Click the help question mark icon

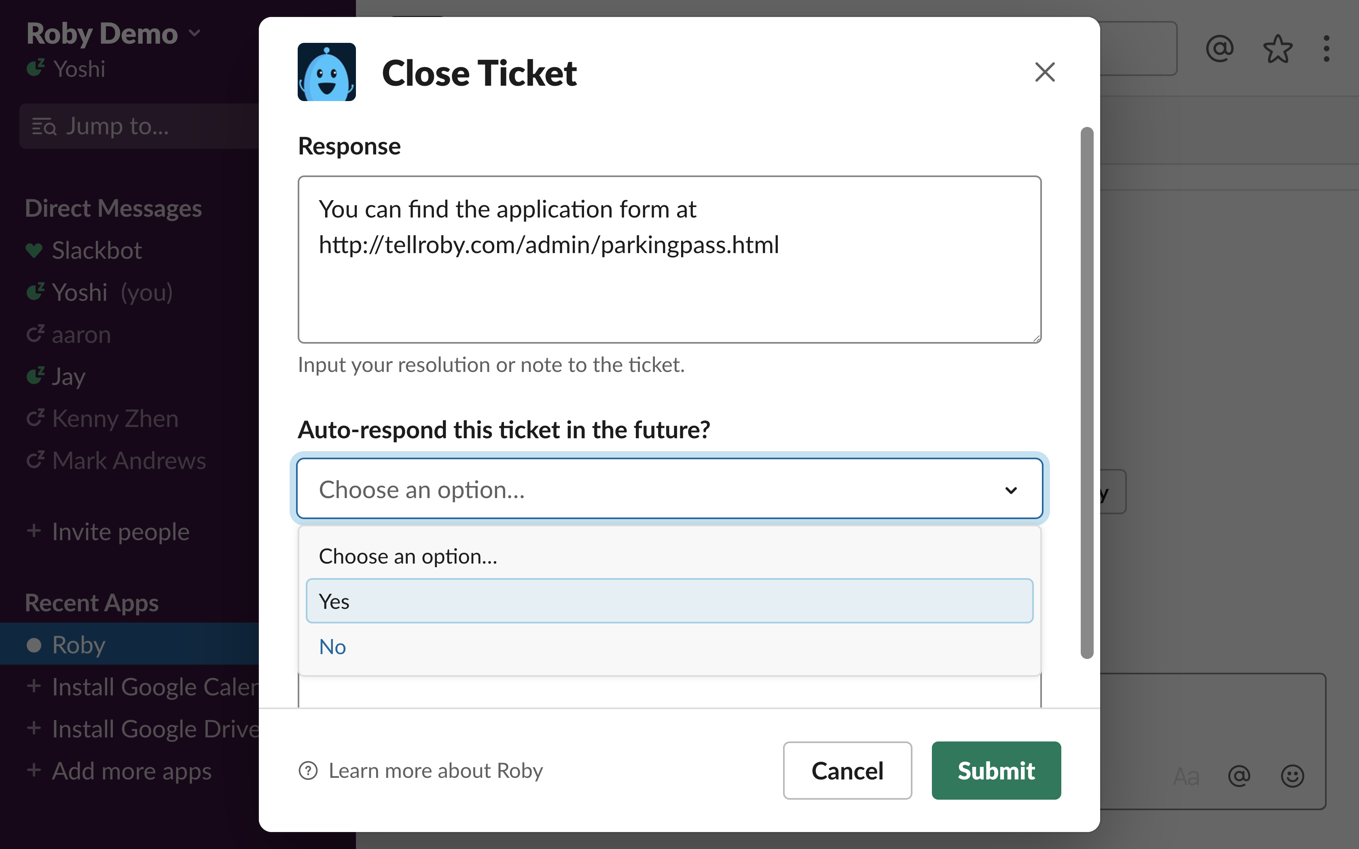click(308, 771)
